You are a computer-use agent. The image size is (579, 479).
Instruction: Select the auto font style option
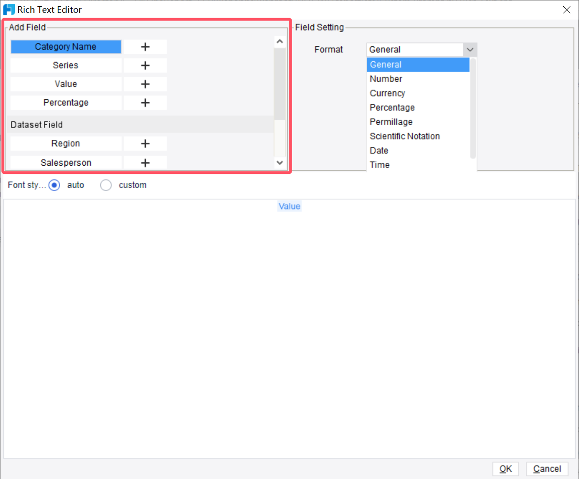[55, 185]
